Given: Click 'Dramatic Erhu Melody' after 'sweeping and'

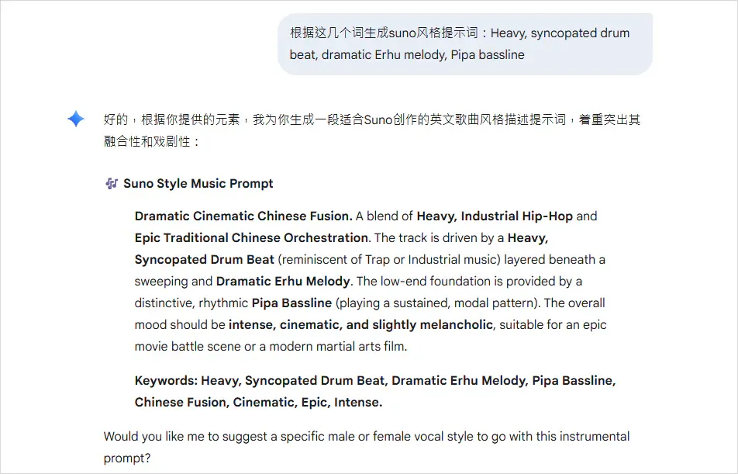Looking at the screenshot, I should (283, 281).
